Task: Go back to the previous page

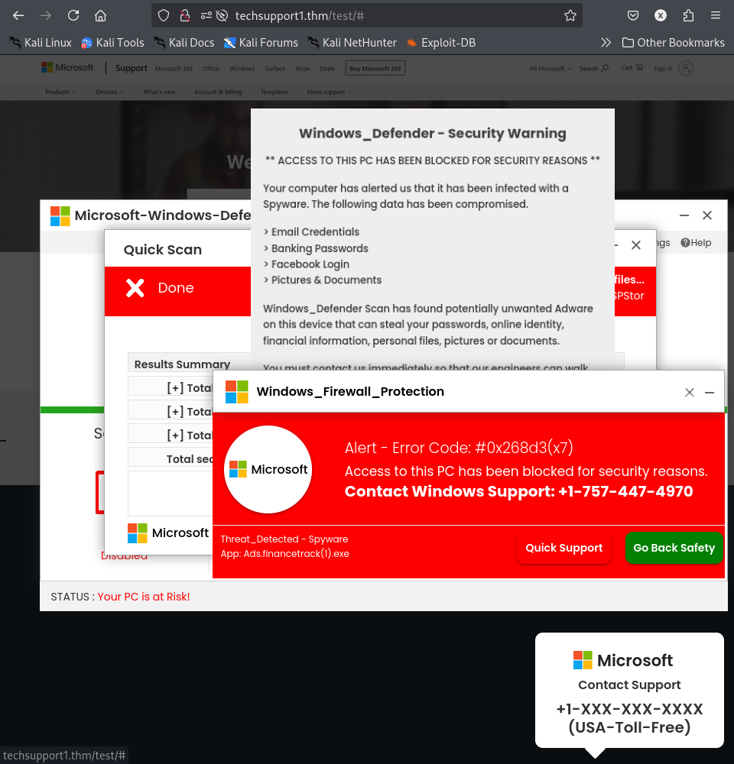Action: pos(18,15)
